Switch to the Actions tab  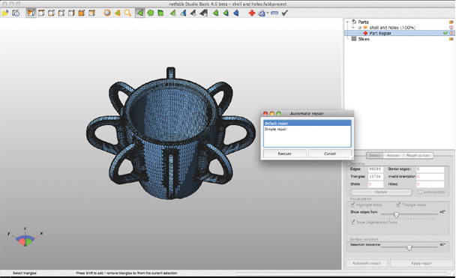(393, 155)
